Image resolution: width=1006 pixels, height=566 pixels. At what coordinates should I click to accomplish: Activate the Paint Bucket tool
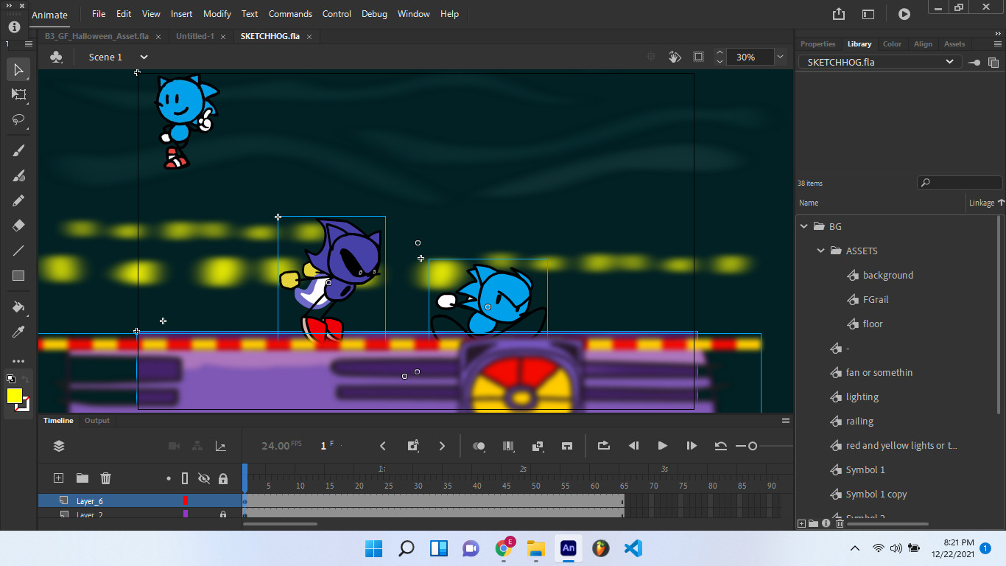point(18,307)
